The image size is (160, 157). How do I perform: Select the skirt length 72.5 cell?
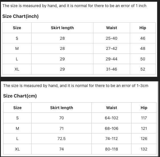(x=61, y=139)
